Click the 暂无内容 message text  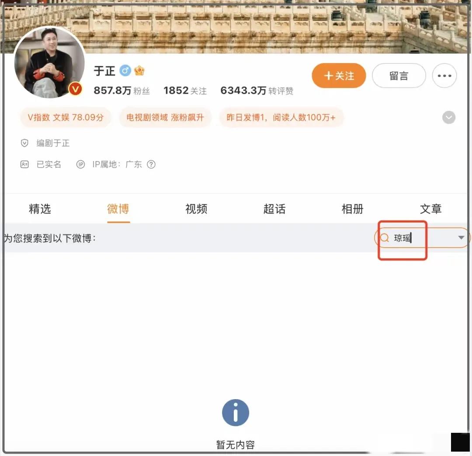click(236, 445)
